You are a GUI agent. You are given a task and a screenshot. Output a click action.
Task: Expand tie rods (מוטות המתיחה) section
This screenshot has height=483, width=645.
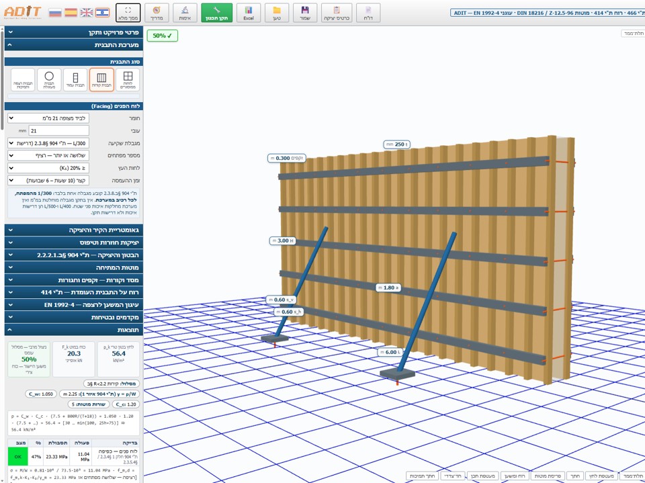74,267
